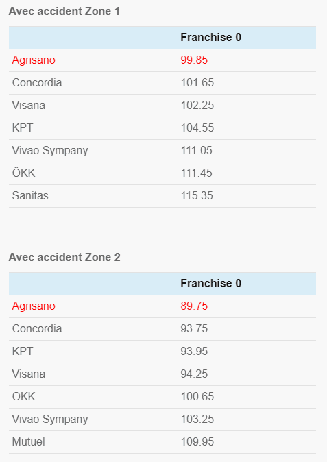Click the Zone 2 Franchise 0 header
This screenshot has height=462, width=327.
pos(211,284)
